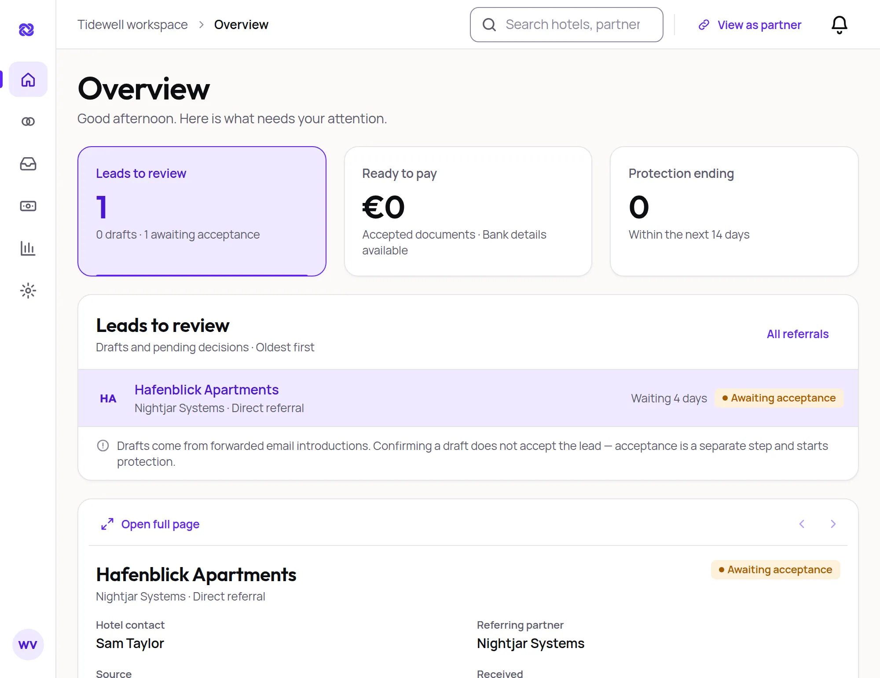Click the Overview page heading
880x678 pixels.
point(144,89)
